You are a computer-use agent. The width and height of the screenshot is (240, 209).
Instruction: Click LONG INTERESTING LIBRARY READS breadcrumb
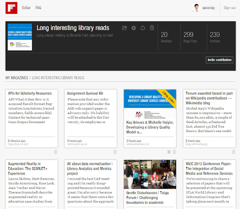(58, 78)
